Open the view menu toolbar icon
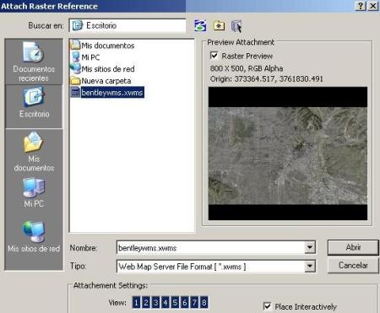The width and height of the screenshot is (380, 313). point(236,26)
